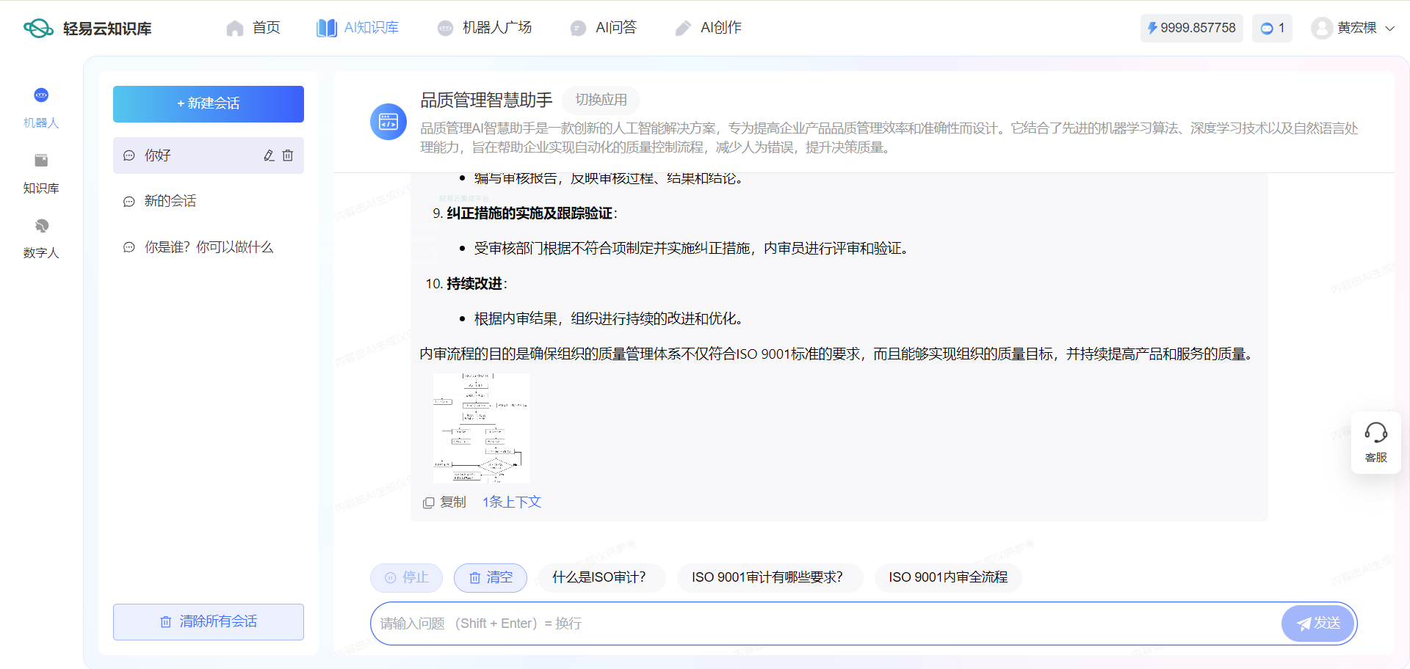Click the 发送 send button
This screenshot has height=669, width=1410.
(x=1318, y=624)
